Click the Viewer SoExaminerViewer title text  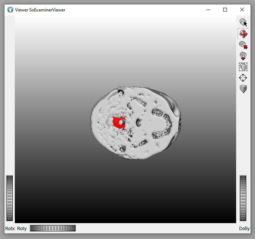coord(40,10)
